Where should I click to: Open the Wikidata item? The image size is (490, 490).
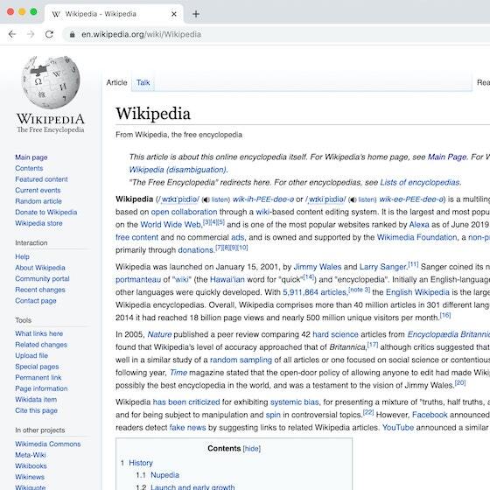[x=36, y=399]
